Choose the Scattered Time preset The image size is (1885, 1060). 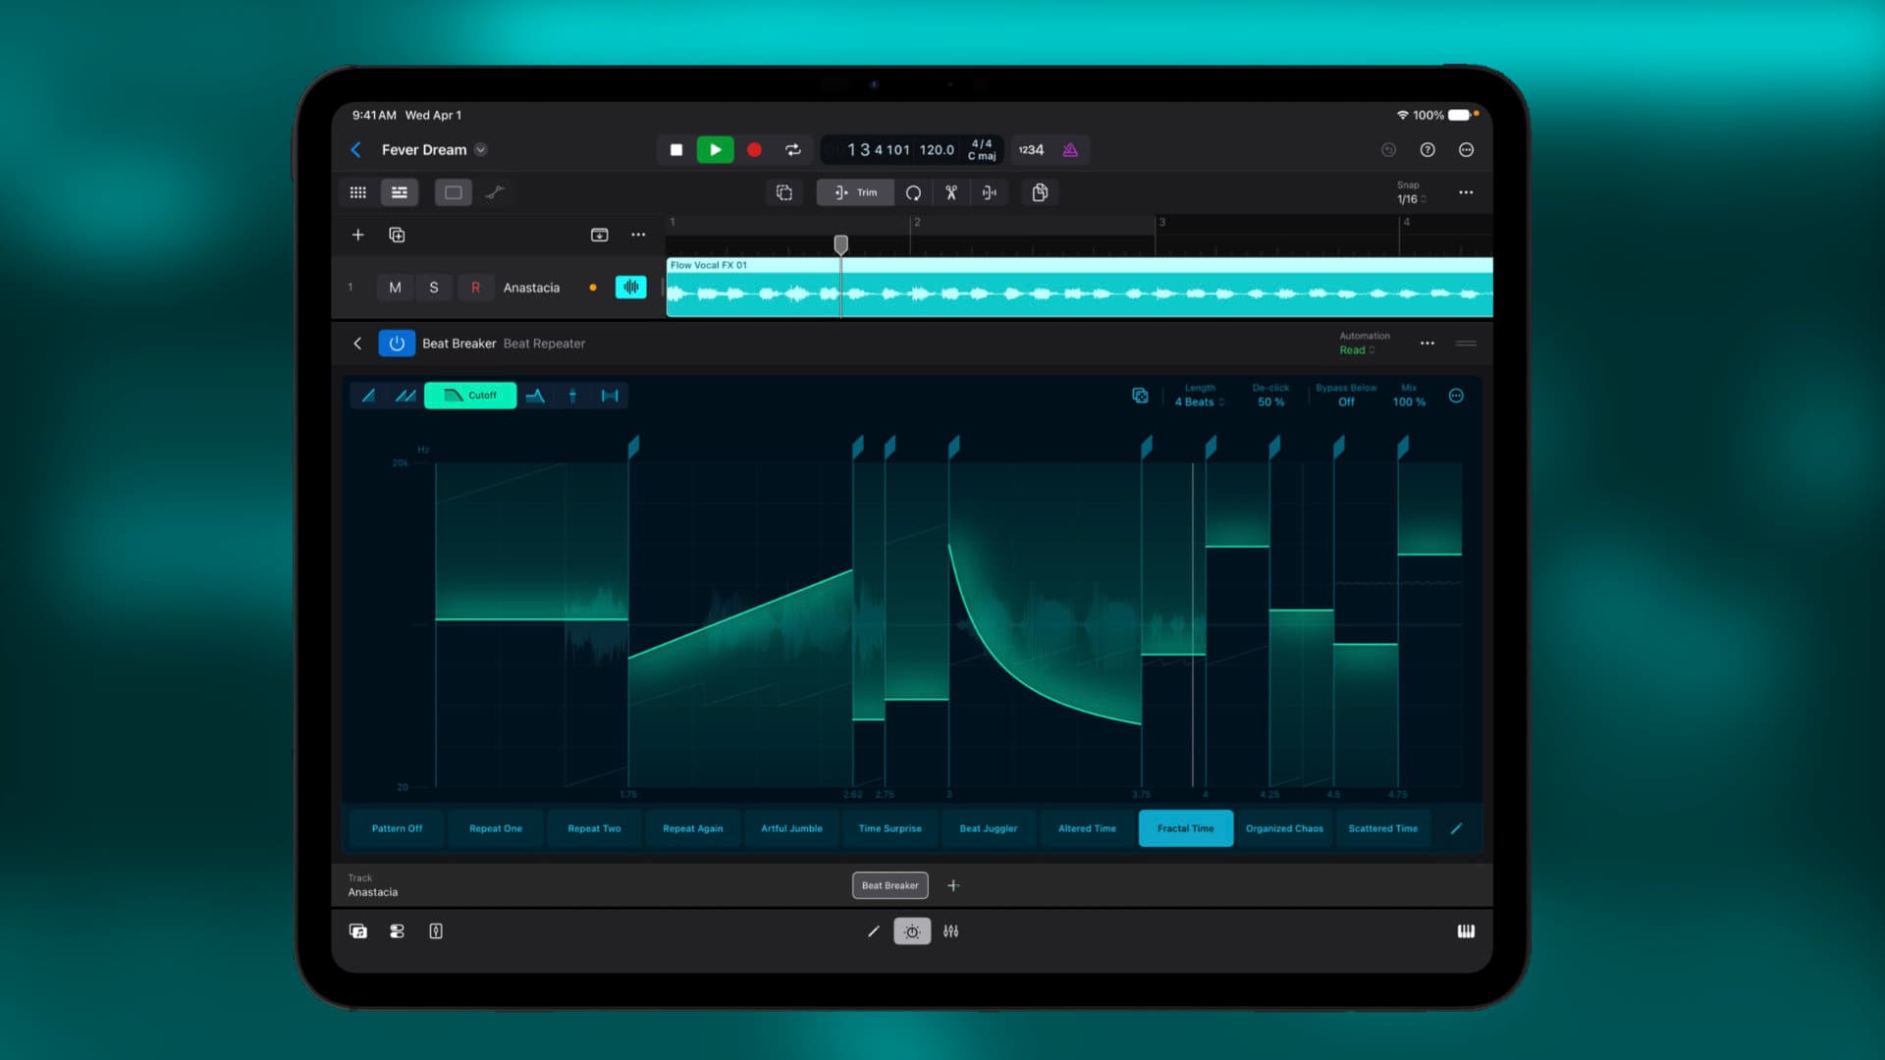point(1382,828)
